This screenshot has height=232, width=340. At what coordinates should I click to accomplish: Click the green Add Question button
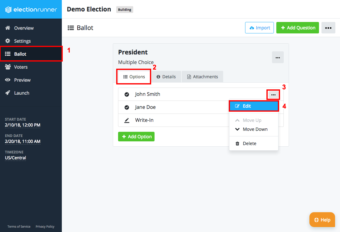tap(297, 28)
